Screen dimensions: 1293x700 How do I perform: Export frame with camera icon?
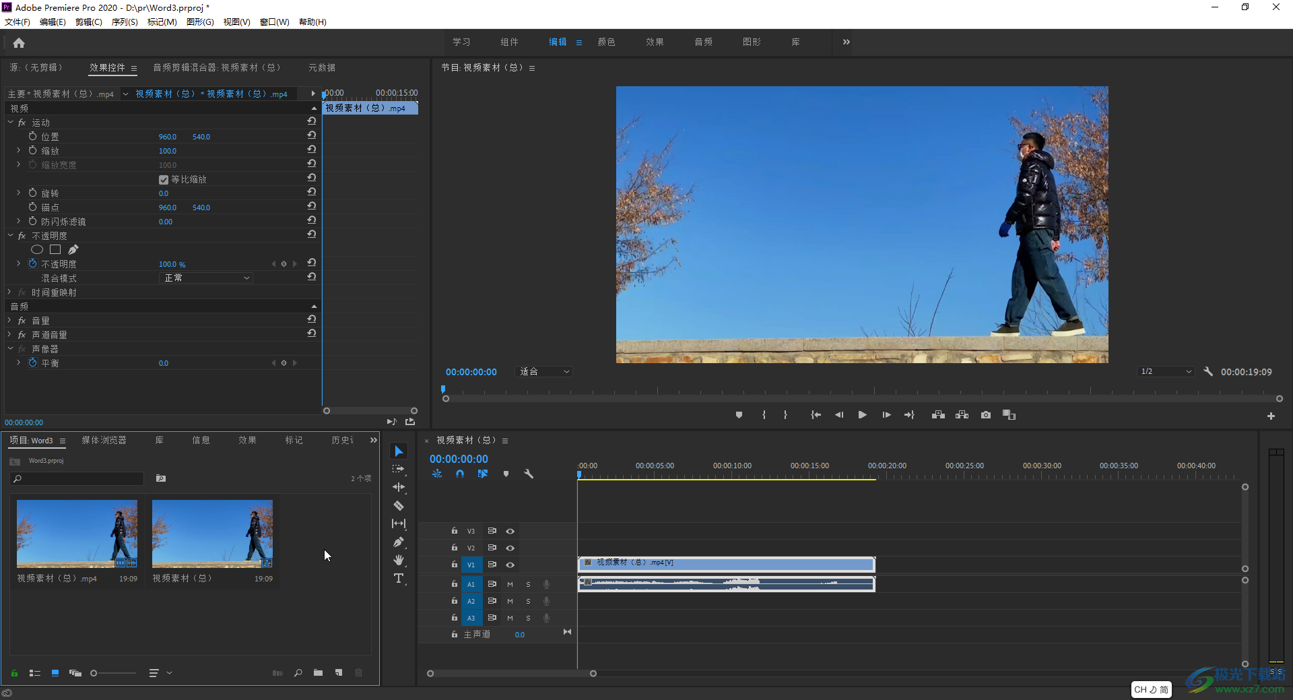pos(986,415)
